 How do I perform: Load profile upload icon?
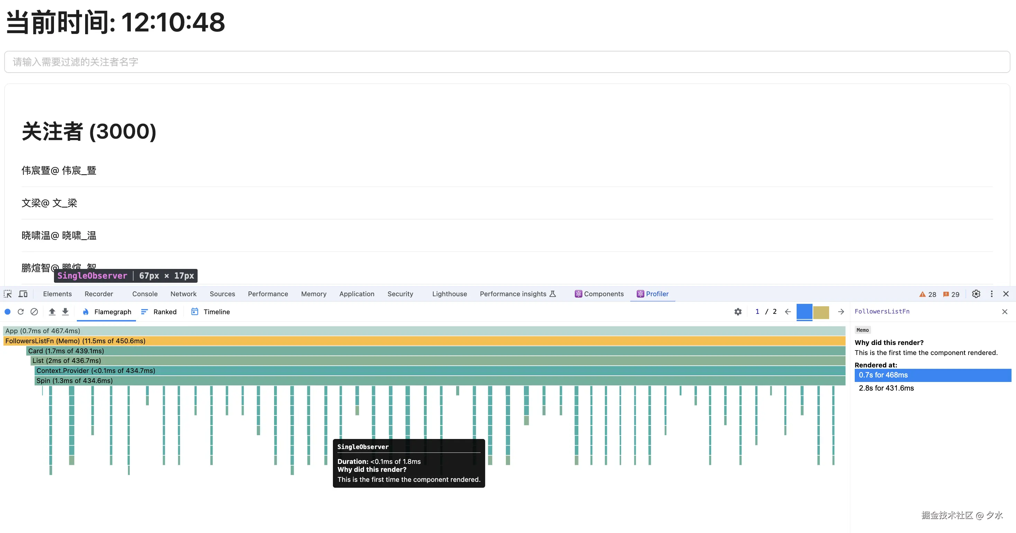click(52, 311)
